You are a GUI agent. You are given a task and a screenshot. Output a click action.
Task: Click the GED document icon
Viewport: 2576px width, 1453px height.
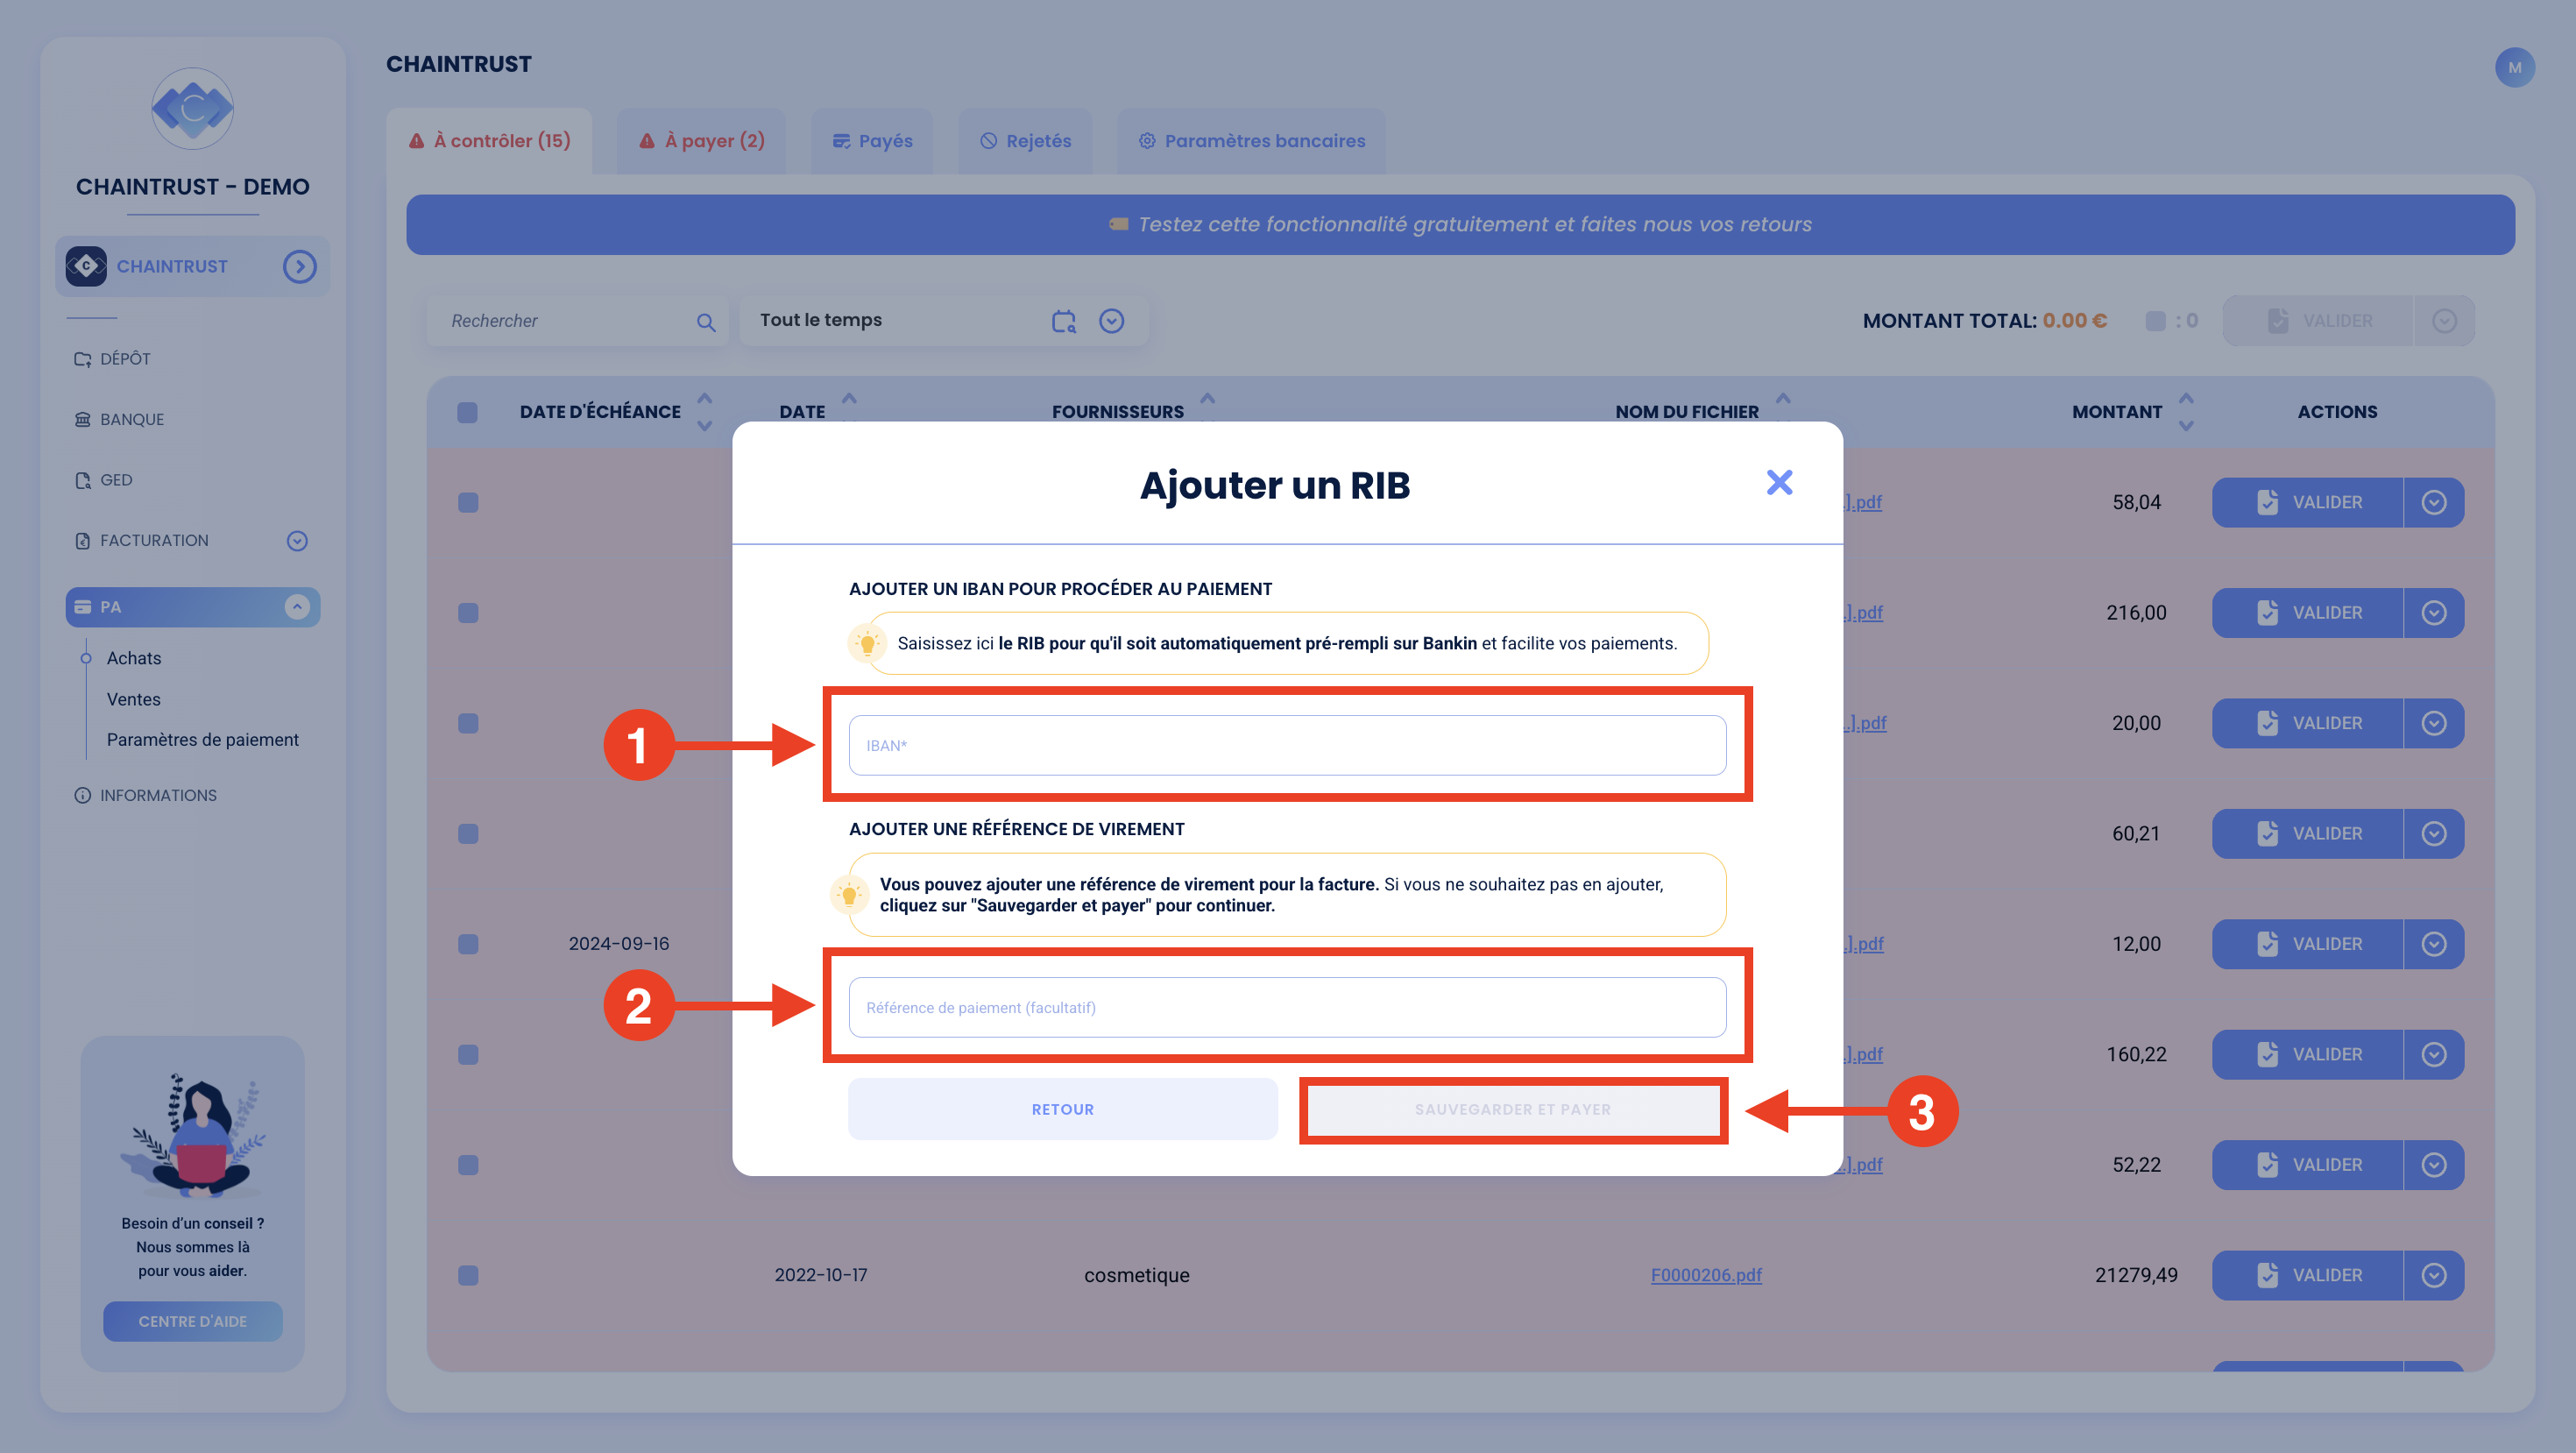tap(82, 480)
